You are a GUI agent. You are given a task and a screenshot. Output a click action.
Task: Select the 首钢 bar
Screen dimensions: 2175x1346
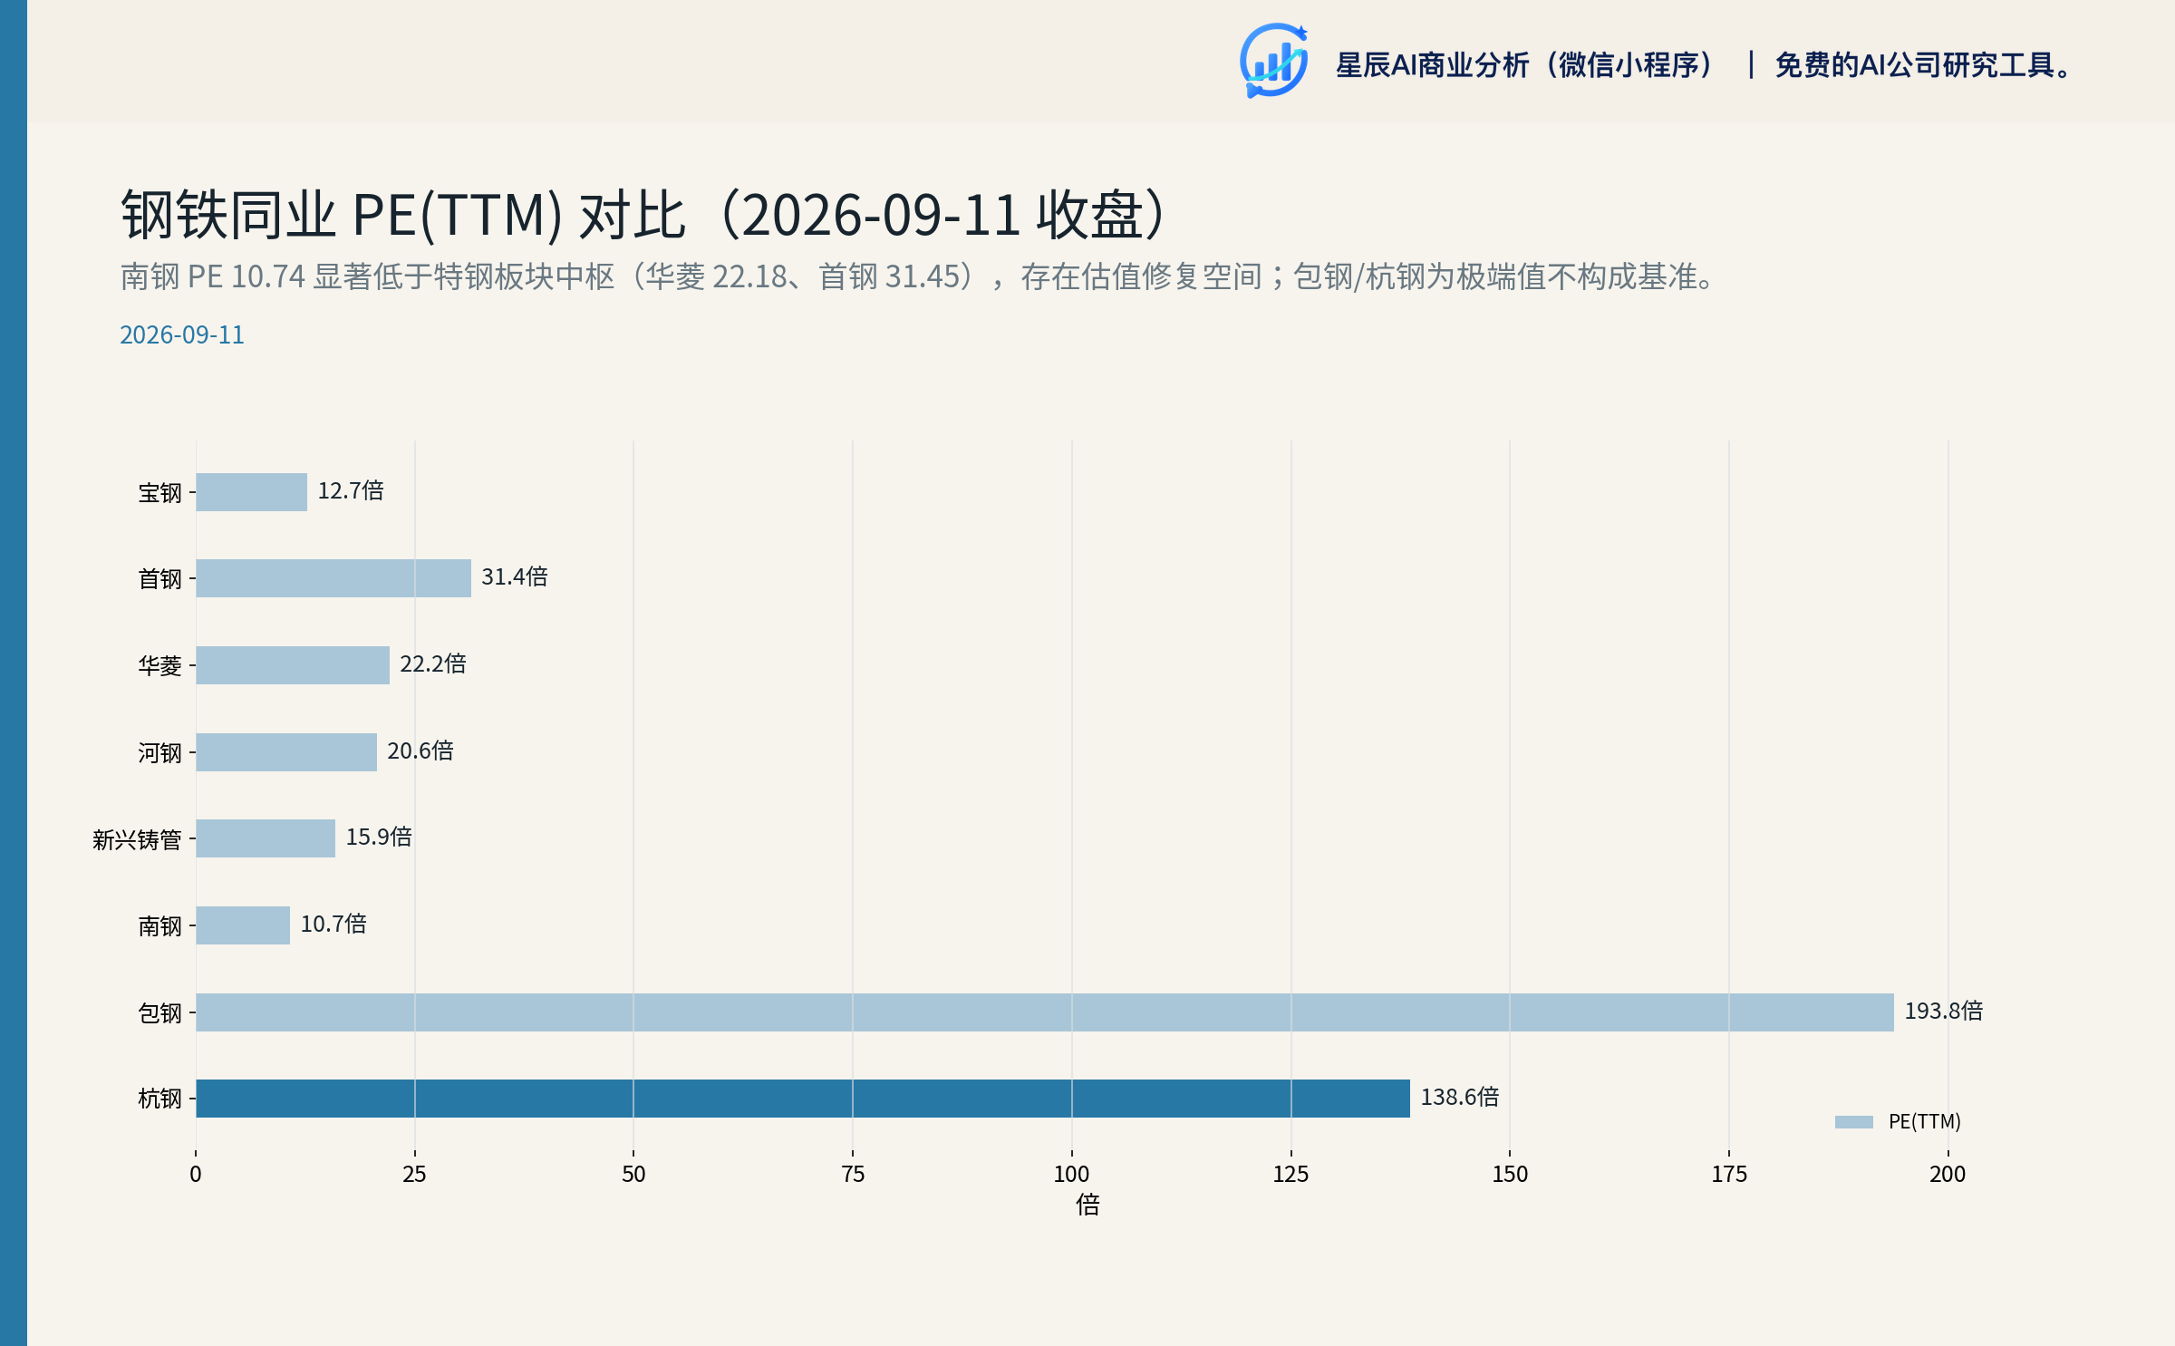pos(333,578)
